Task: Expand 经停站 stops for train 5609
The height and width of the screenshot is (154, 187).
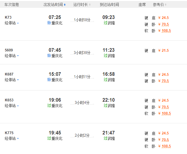Action: tap(11, 56)
